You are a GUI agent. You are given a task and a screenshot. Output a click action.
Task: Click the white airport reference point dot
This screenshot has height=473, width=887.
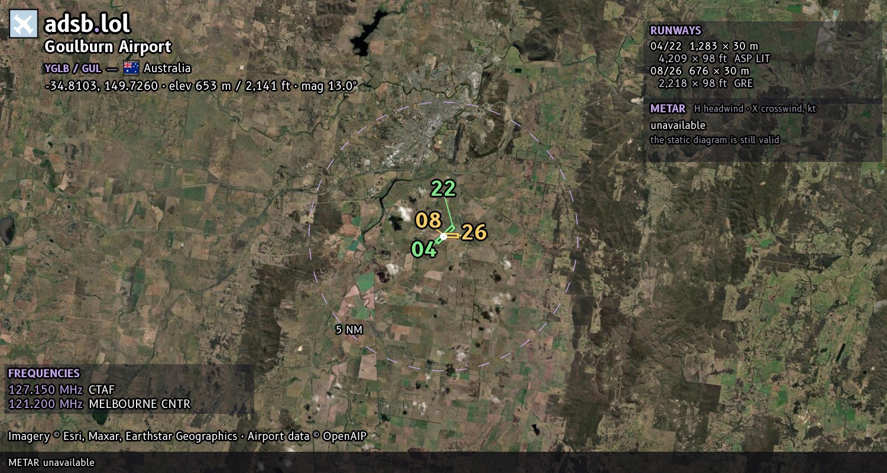(444, 237)
